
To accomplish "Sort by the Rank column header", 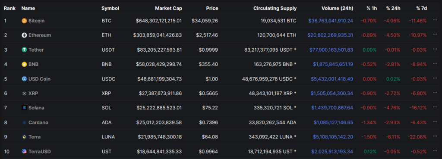I will pyautogui.click(x=9, y=9).
